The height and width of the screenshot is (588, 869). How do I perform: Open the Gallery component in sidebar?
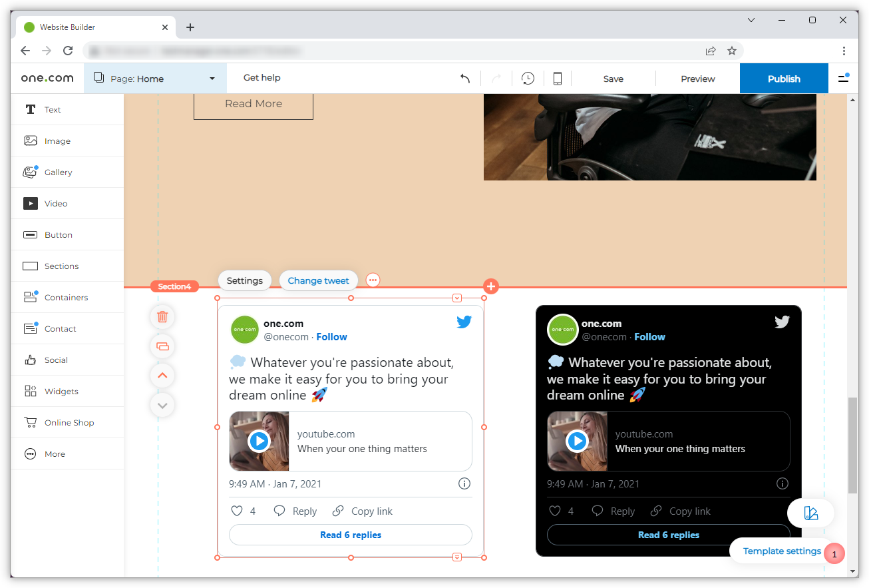click(x=67, y=172)
